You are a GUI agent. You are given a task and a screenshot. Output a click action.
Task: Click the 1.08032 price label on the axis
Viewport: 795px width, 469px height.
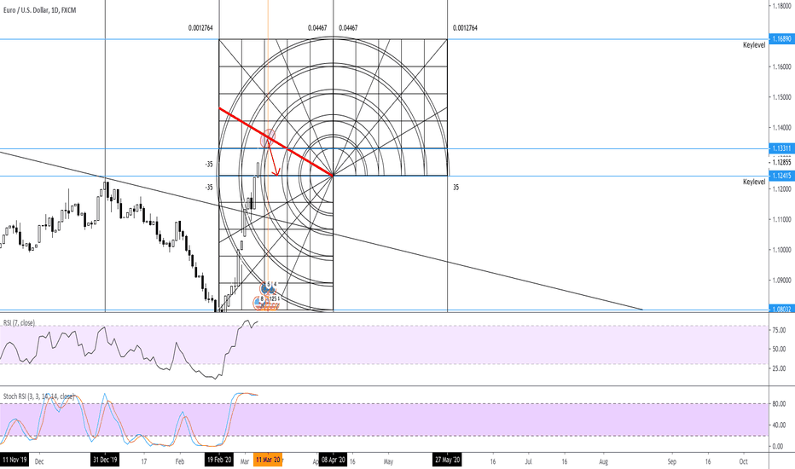pyautogui.click(x=782, y=309)
